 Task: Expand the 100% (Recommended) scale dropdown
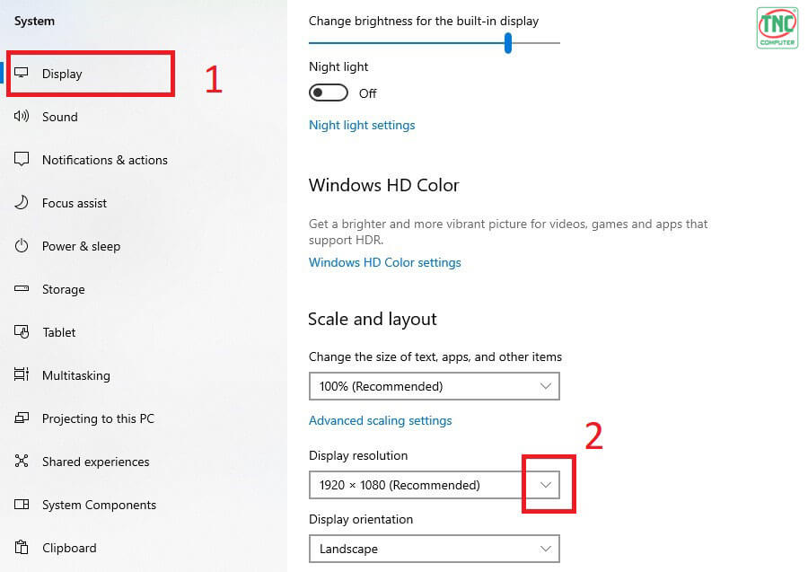tap(434, 386)
